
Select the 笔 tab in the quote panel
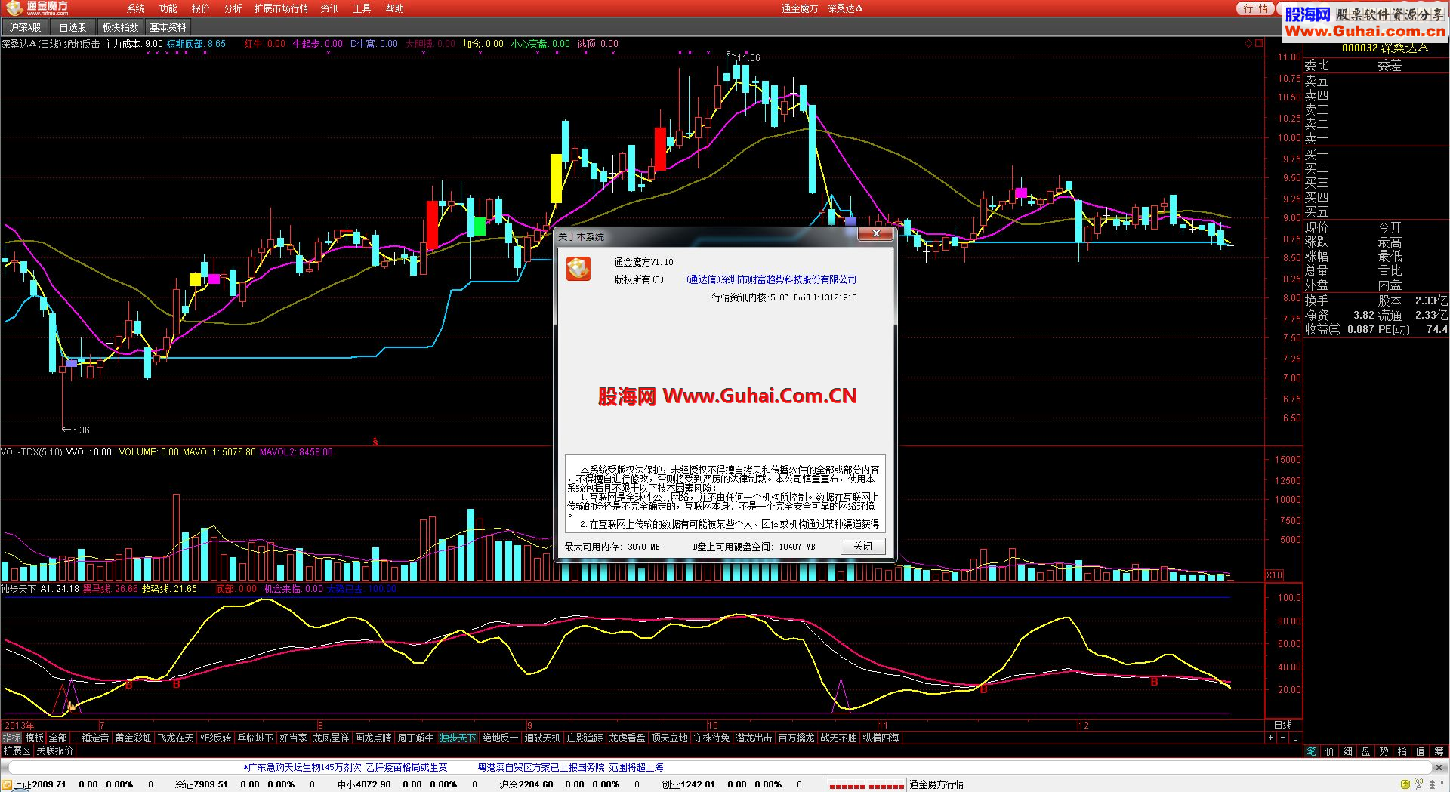(x=1312, y=751)
